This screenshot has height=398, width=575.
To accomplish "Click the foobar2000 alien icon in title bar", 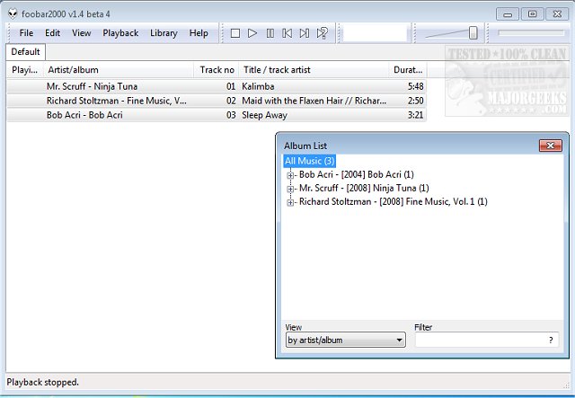I will 12,13.
